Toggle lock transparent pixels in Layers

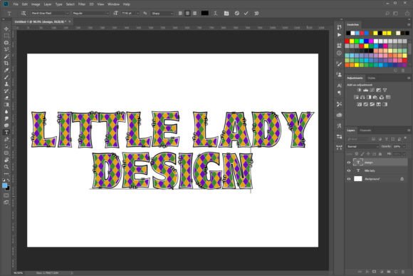point(356,154)
